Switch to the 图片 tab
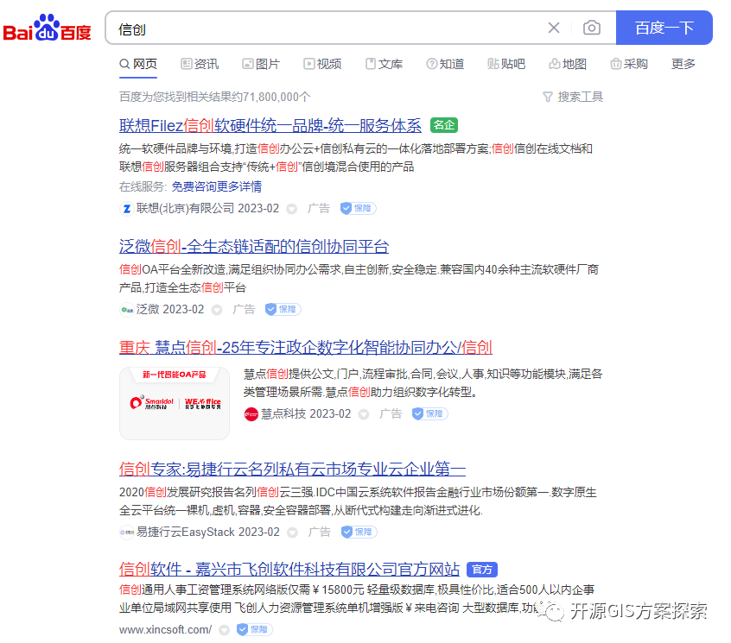This screenshot has height=643, width=731. pyautogui.click(x=261, y=64)
